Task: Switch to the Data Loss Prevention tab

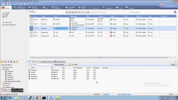Action: [33, 8]
